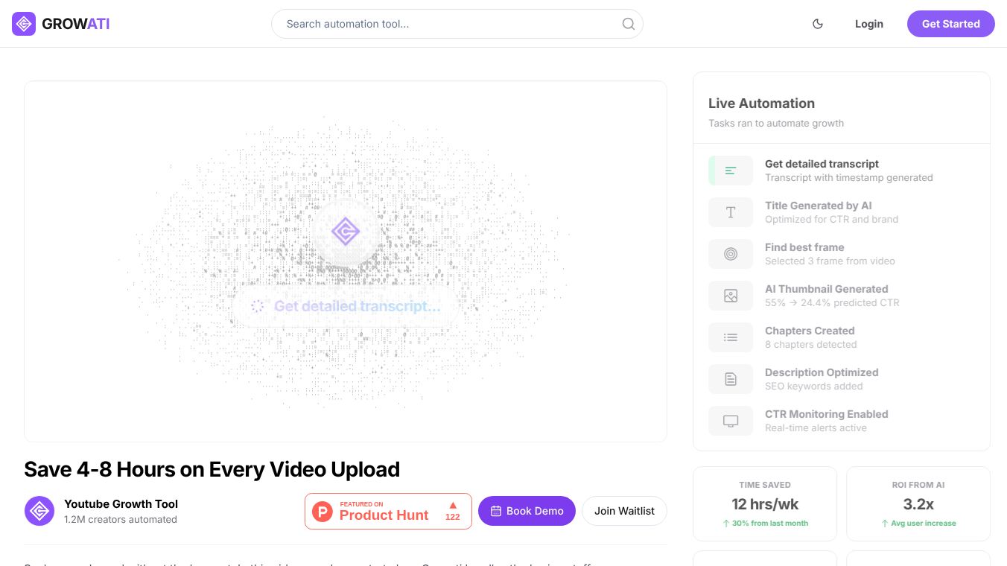Click the Book Demo button
The width and height of the screenshot is (1007, 566).
click(x=527, y=511)
